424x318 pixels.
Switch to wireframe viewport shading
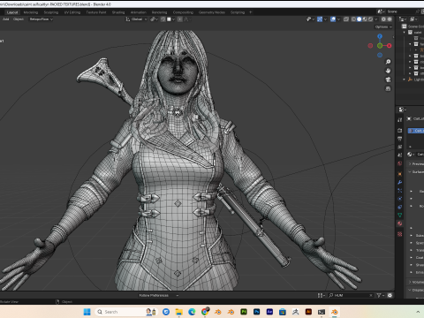[x=353, y=19]
